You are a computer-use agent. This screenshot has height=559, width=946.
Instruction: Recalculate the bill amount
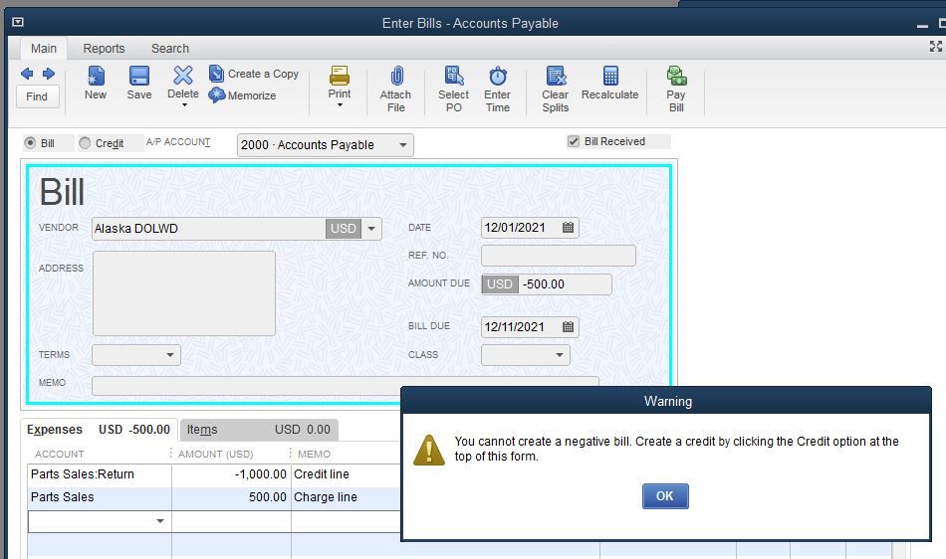[x=610, y=84]
